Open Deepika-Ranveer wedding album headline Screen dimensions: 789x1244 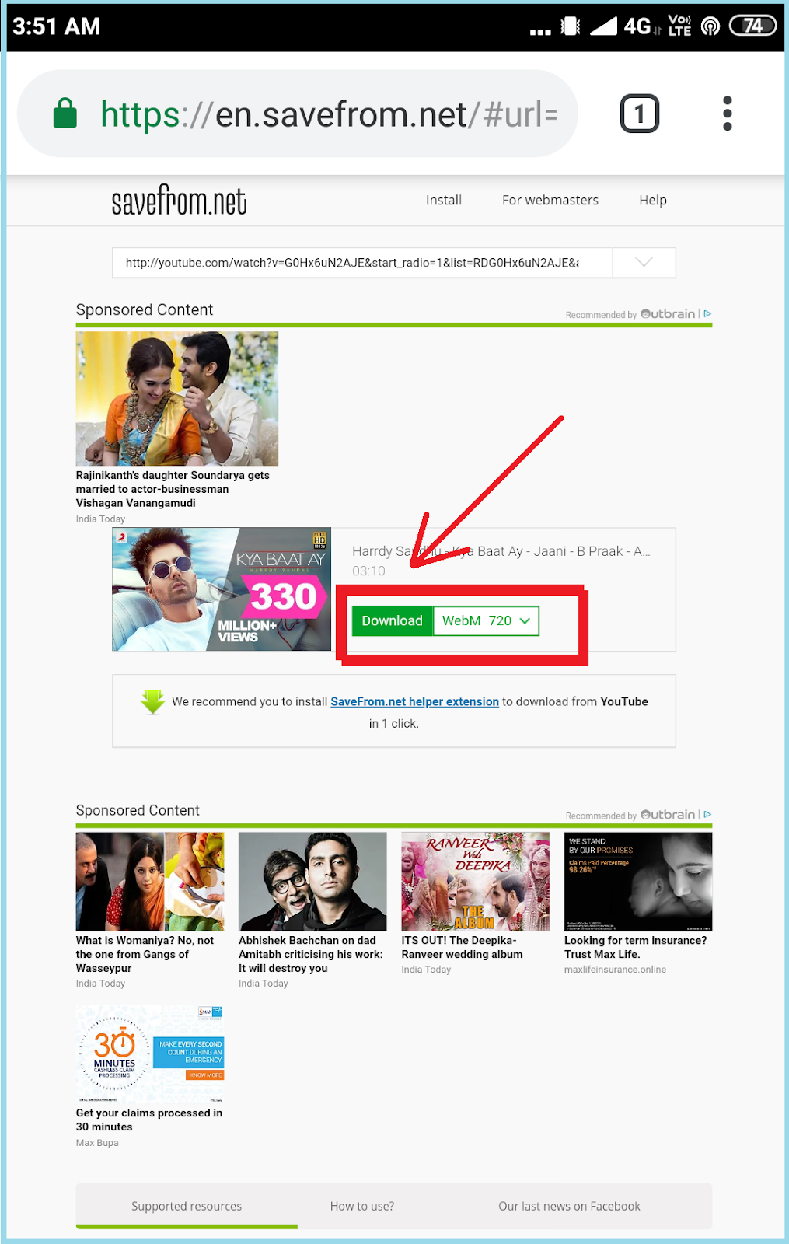(462, 947)
